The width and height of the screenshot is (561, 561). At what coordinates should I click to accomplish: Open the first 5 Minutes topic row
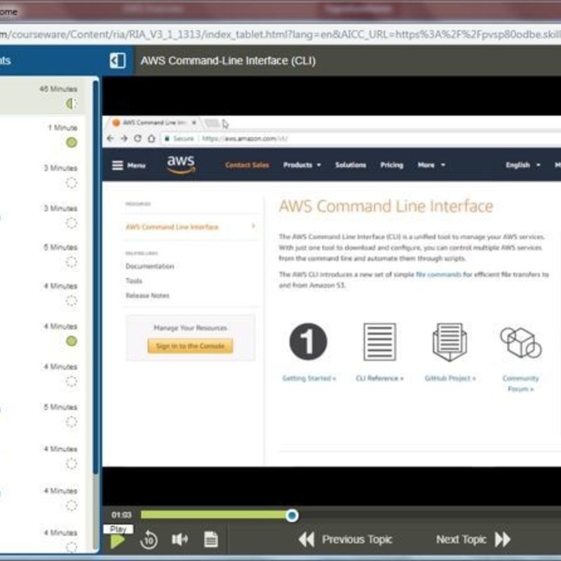42,255
